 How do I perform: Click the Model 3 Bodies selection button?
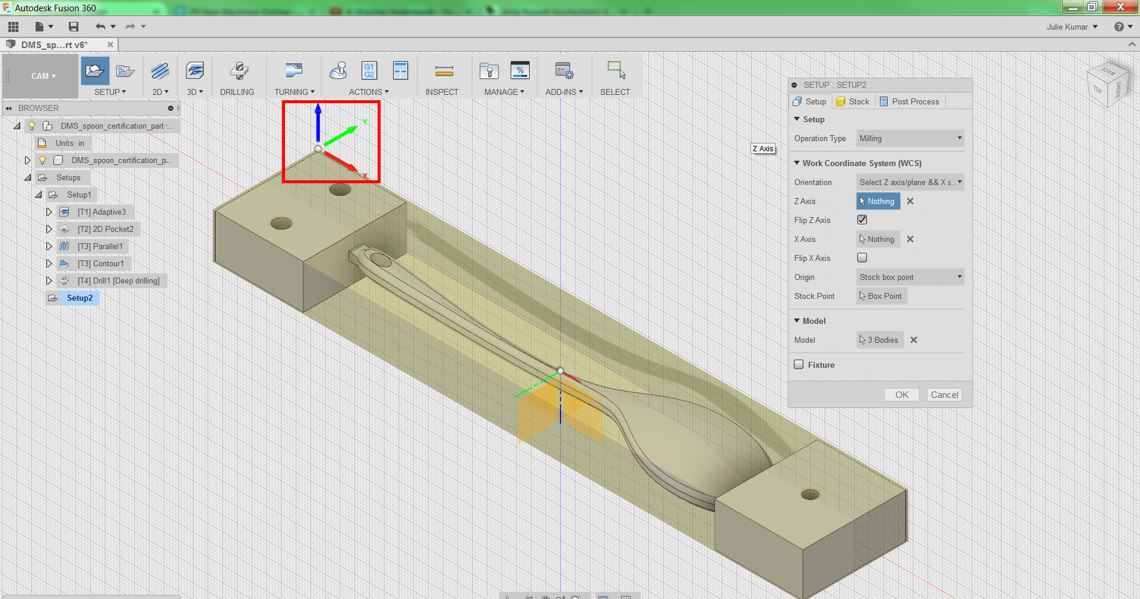point(880,340)
